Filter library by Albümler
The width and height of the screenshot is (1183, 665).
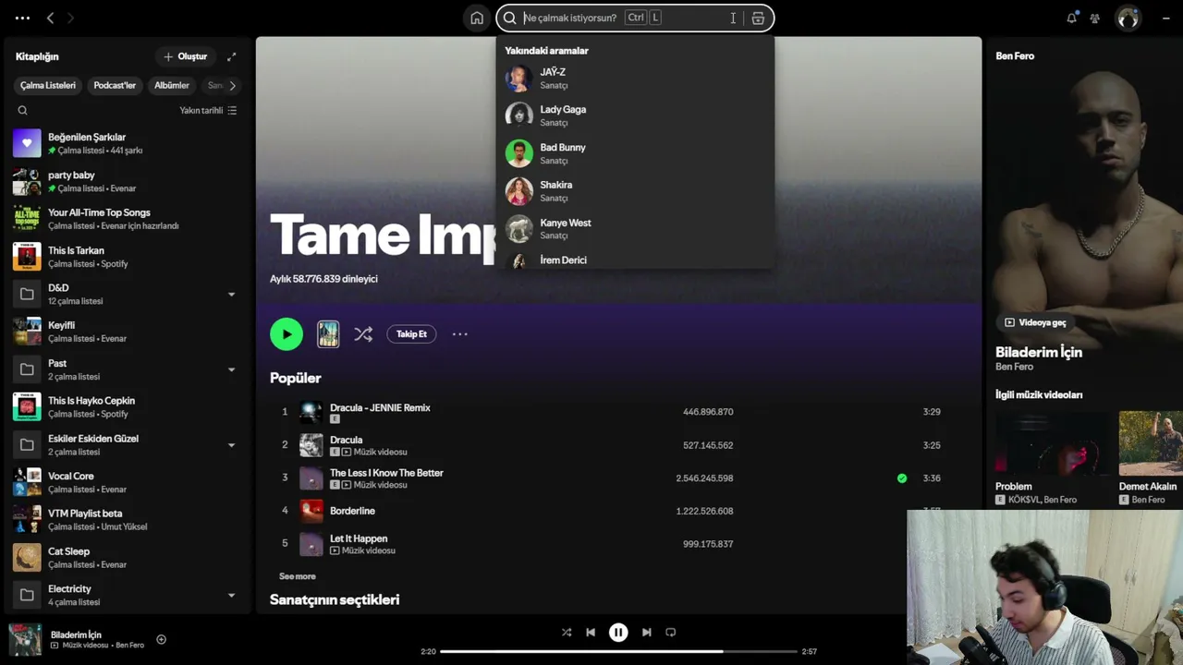click(172, 86)
